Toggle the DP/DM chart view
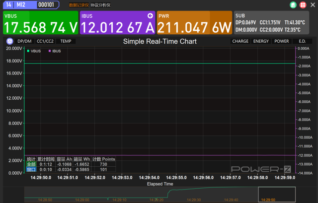 (x=24, y=41)
